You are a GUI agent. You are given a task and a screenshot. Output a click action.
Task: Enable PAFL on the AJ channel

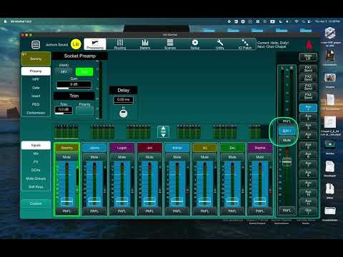coord(204,211)
